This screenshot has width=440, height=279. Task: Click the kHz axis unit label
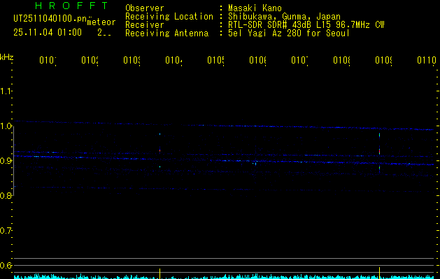(7, 56)
